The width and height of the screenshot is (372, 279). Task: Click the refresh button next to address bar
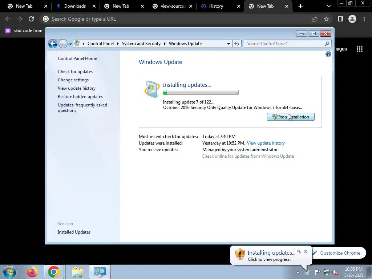(x=237, y=44)
